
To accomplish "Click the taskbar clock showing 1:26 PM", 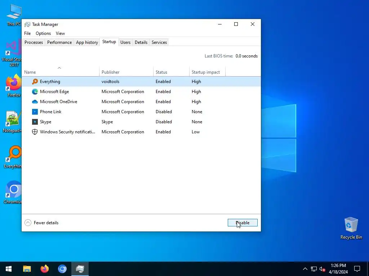I will 338,269.
